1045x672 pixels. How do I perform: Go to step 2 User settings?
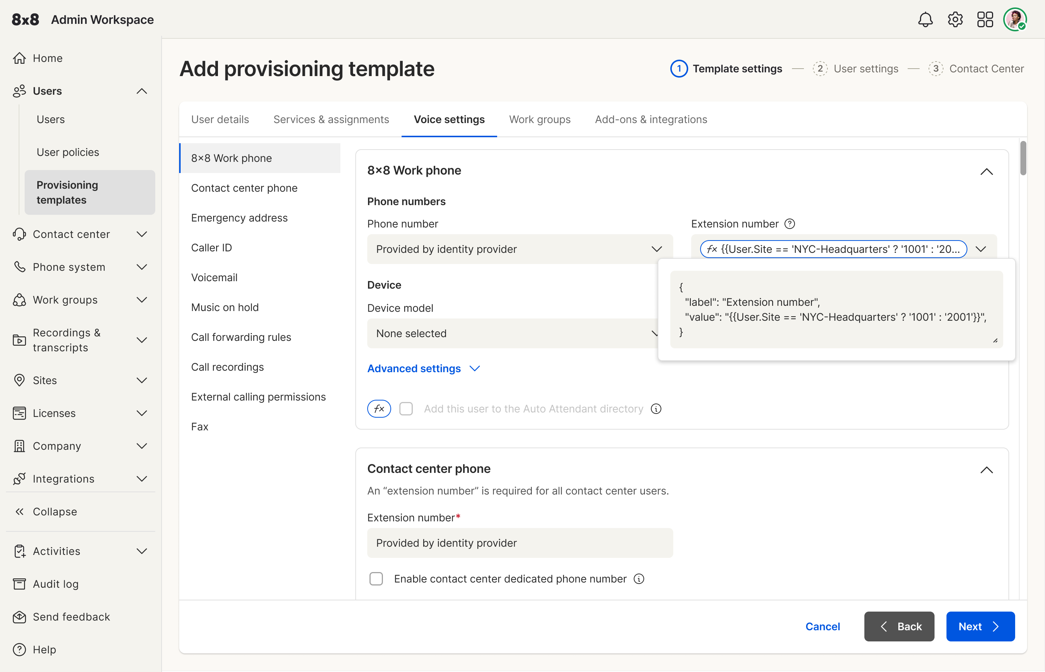855,69
